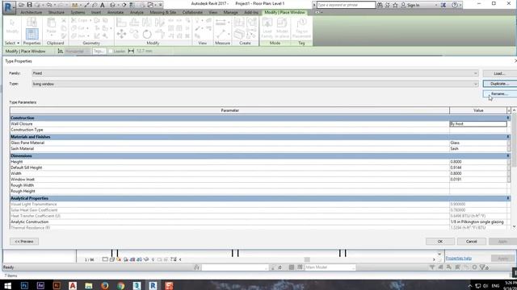Switch to the Structure ribbon tab
The image size is (517, 290).
point(57,13)
